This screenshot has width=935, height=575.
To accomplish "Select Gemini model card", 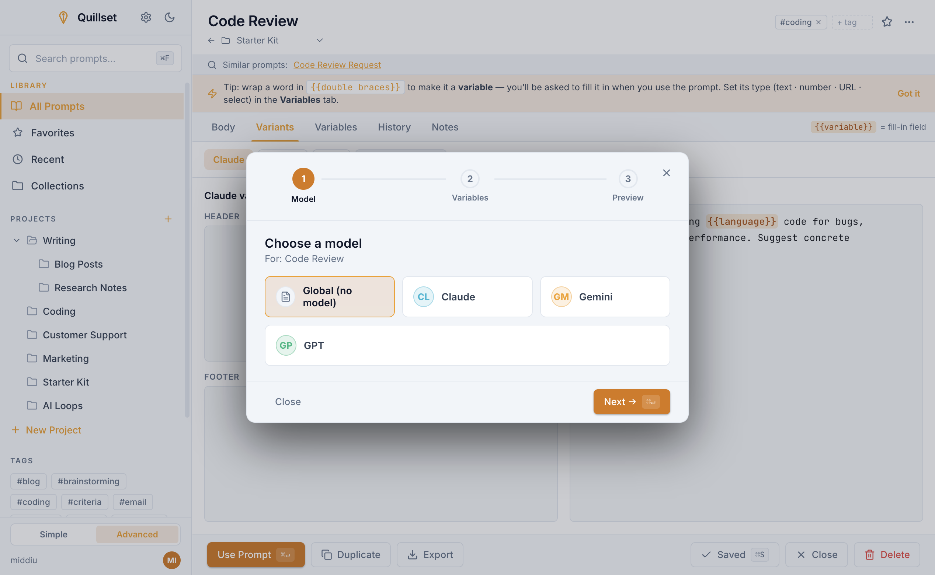I will 605,297.
